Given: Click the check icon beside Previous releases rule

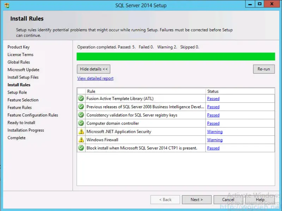Looking at the screenshot, I should pos(81,107).
